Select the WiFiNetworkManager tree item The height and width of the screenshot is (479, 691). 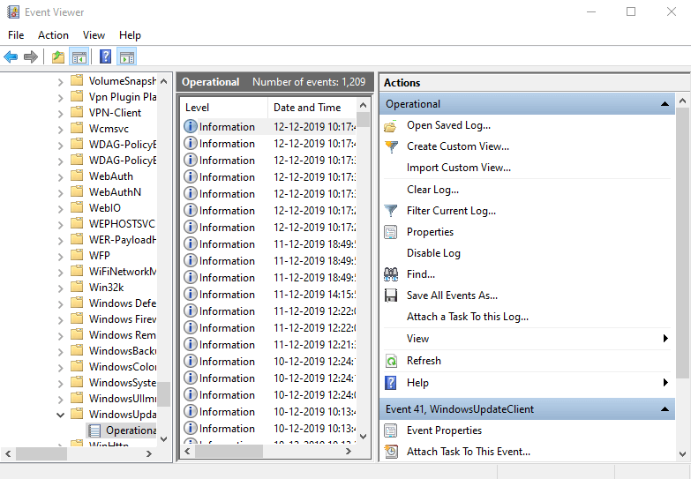[122, 272]
